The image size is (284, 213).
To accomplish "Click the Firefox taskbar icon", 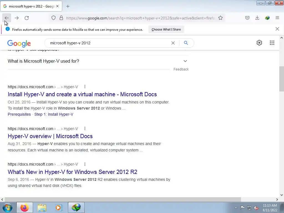I will click(25, 207).
